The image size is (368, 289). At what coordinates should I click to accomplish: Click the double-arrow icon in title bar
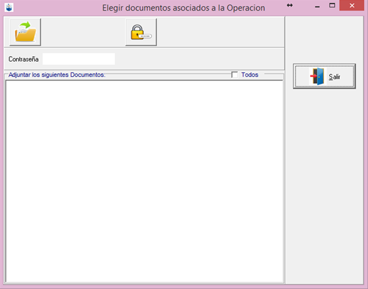pyautogui.click(x=290, y=5)
